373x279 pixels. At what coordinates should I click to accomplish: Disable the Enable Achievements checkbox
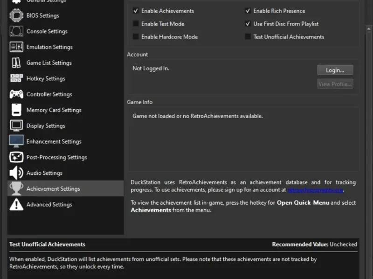coord(136,11)
